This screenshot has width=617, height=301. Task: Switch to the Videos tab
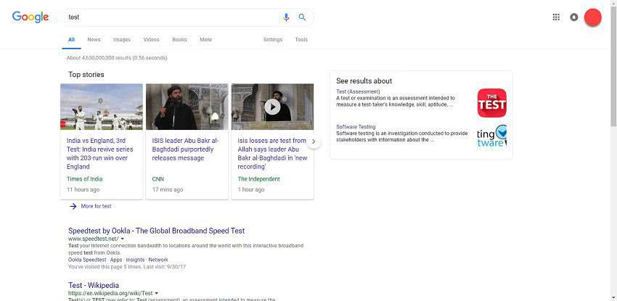[152, 40]
